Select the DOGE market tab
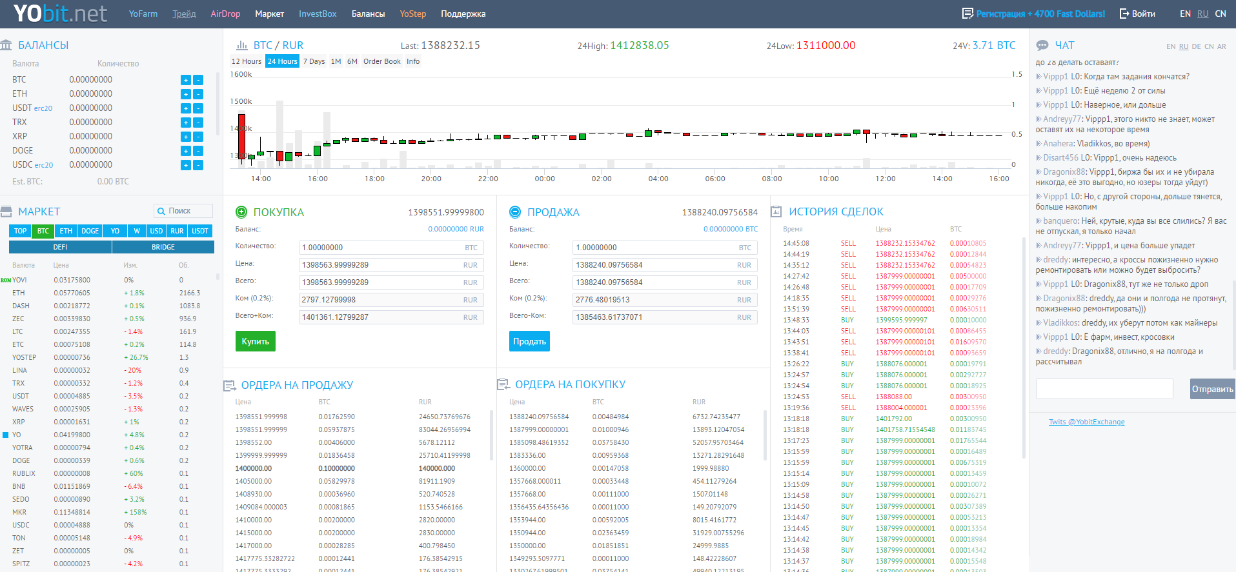 click(x=90, y=231)
